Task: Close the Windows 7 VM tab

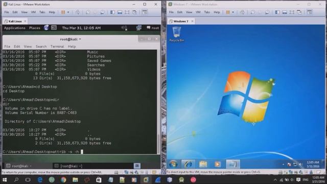Action: (x=192, y=21)
